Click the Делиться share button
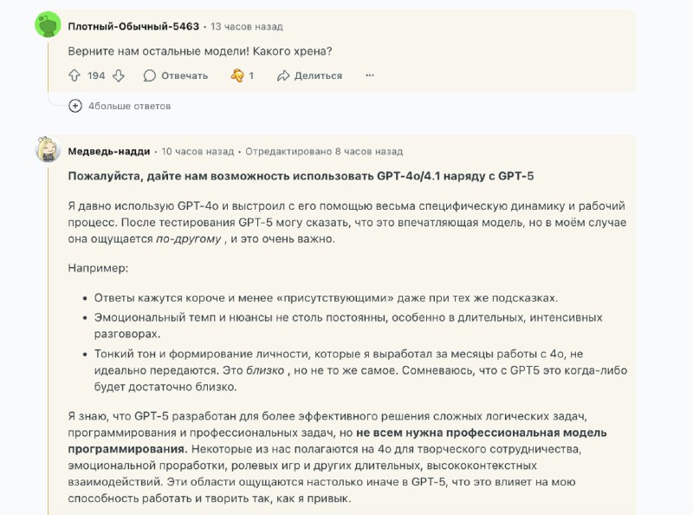Image resolution: width=693 pixels, height=515 pixels. tap(309, 75)
